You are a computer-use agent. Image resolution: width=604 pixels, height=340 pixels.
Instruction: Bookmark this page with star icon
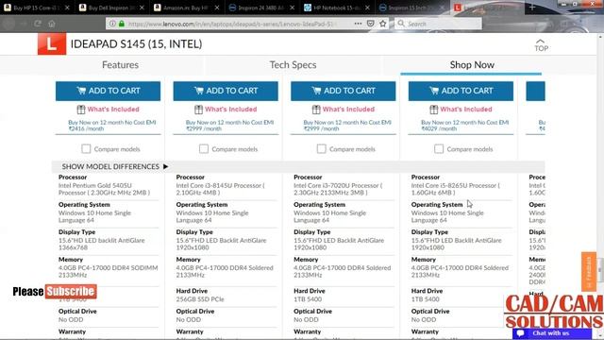382,24
